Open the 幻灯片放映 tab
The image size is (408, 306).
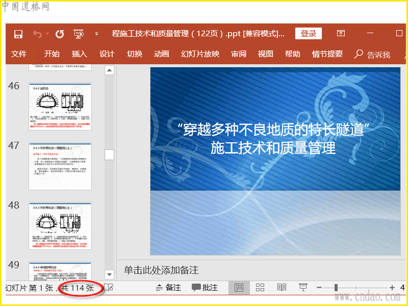click(200, 54)
